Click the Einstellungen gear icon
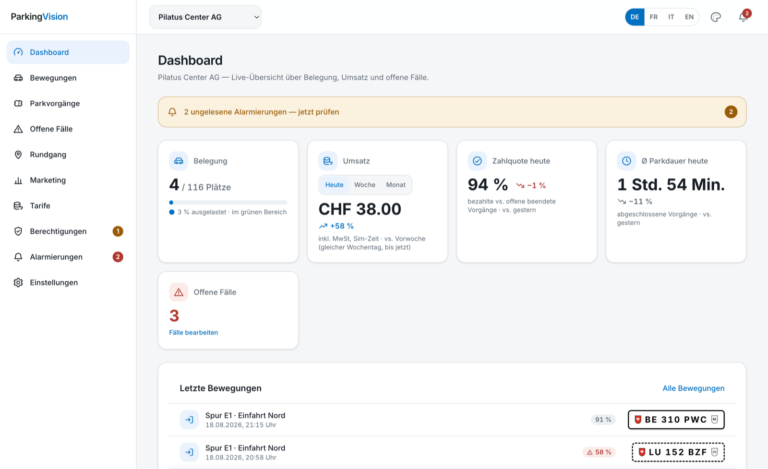This screenshot has width=768, height=469. tap(18, 283)
